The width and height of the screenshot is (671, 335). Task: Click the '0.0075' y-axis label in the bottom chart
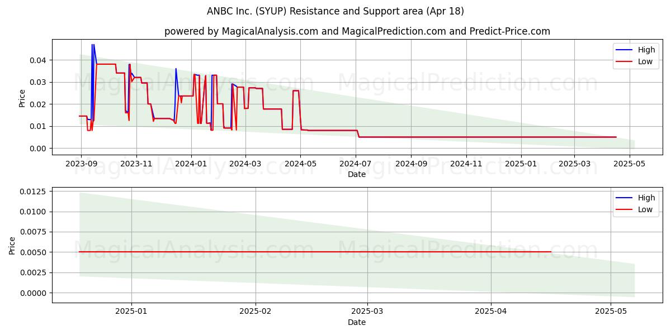(34, 232)
